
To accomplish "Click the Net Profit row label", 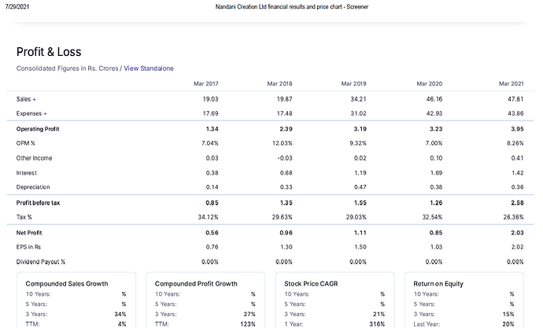I will coord(29,233).
